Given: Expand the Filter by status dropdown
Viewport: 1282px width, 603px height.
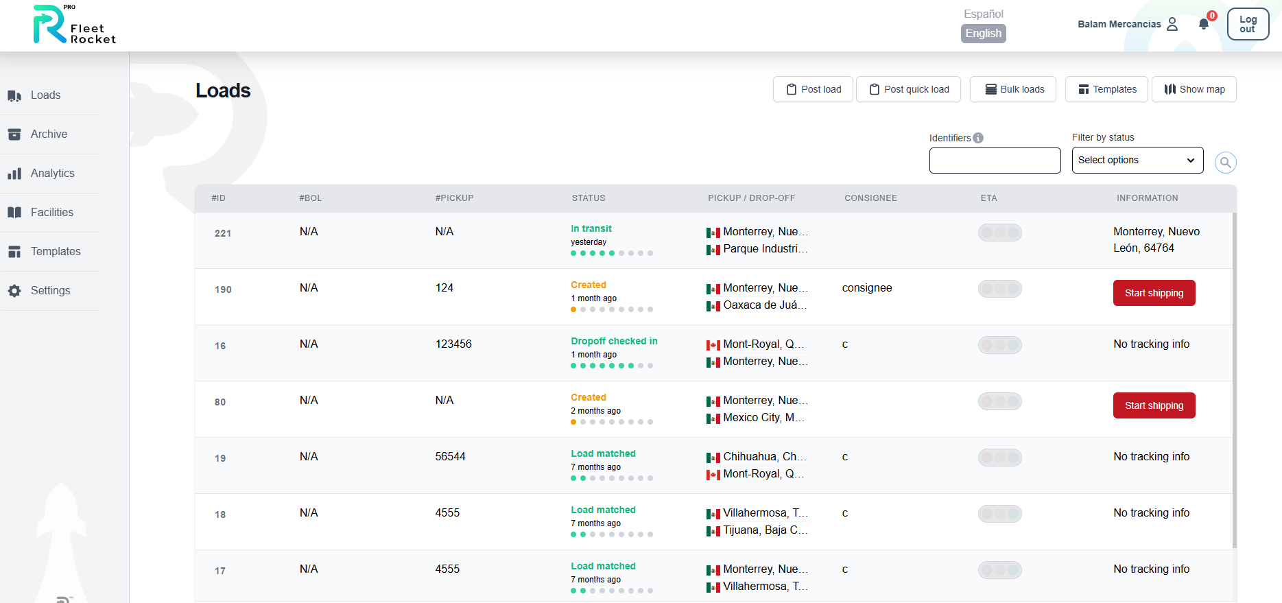Looking at the screenshot, I should (x=1137, y=161).
